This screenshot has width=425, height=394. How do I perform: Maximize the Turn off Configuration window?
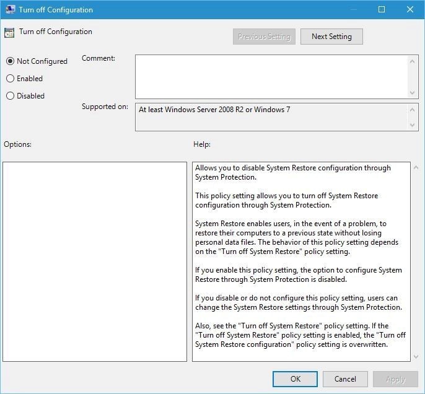pyautogui.click(x=382, y=9)
